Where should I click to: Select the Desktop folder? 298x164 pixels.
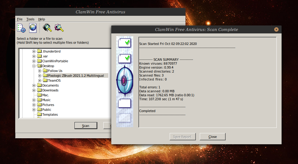pos(48,66)
